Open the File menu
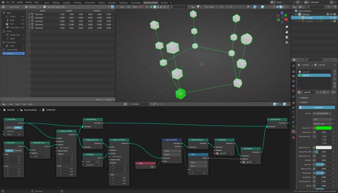 pyautogui.click(x=8, y=3)
